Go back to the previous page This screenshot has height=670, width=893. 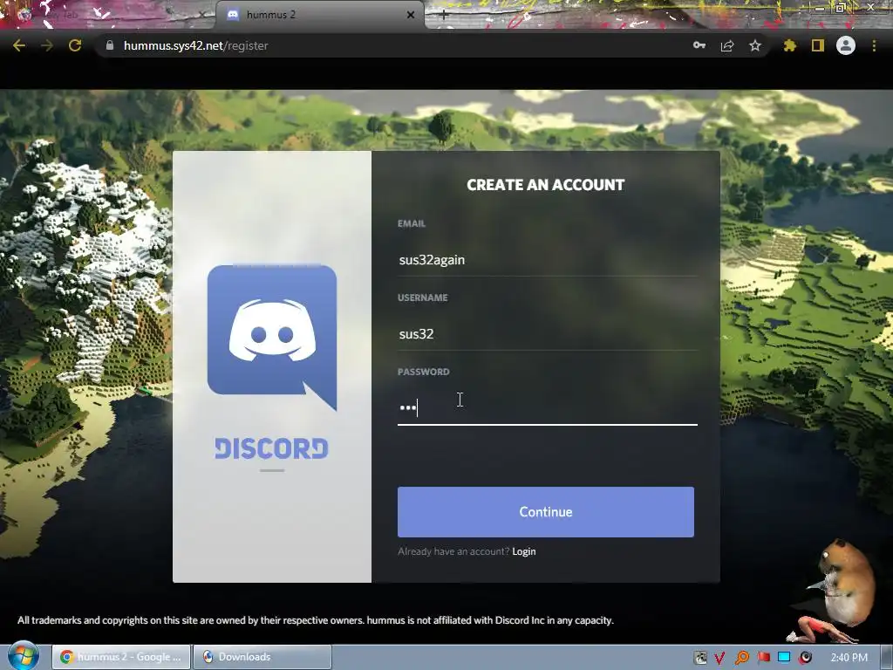(x=19, y=45)
